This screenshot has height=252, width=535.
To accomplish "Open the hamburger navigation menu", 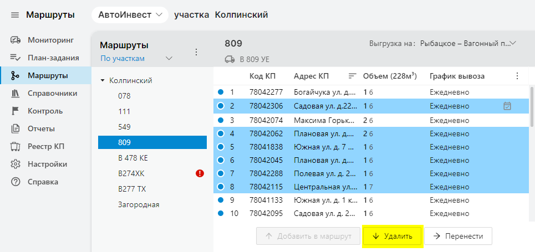I will pyautogui.click(x=15, y=15).
